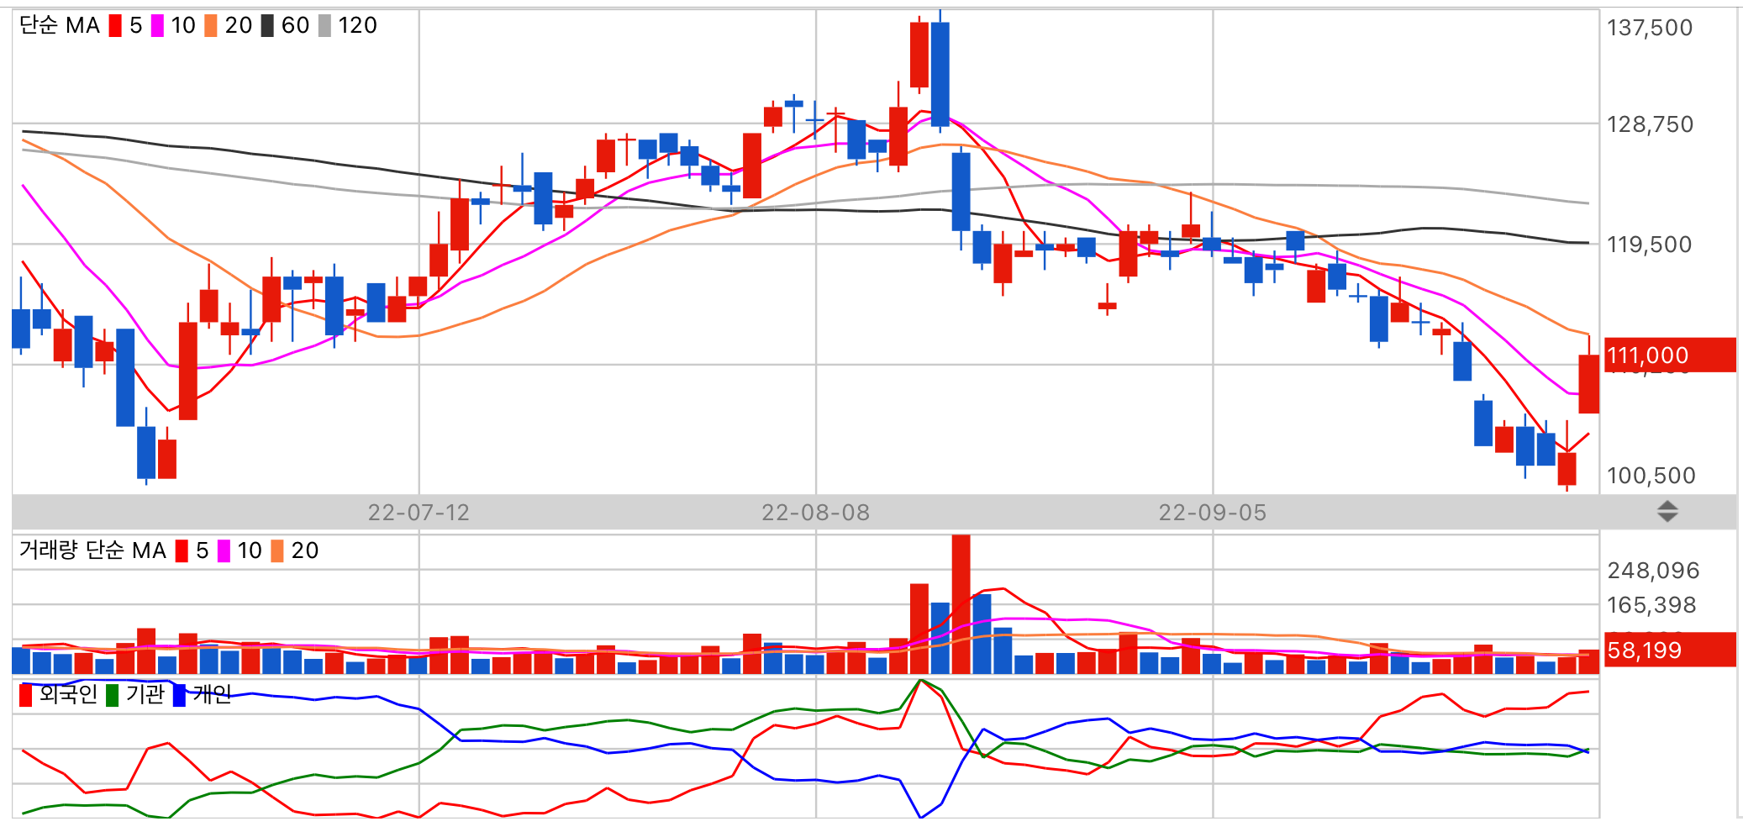
Task: Click the 22-07-12 date marker
Action: point(419,513)
